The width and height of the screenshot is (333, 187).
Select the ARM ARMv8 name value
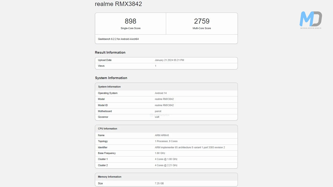[162, 135]
